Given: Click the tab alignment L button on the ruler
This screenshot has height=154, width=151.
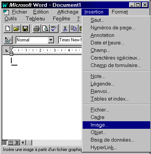Looking at the screenshot, I should pos(6,50).
